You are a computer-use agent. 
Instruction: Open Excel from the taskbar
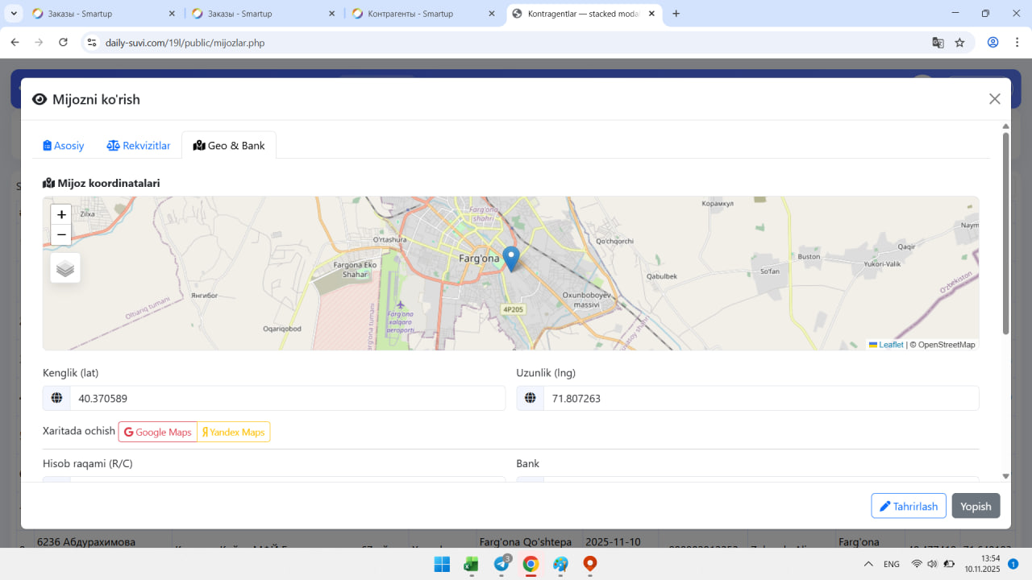472,565
